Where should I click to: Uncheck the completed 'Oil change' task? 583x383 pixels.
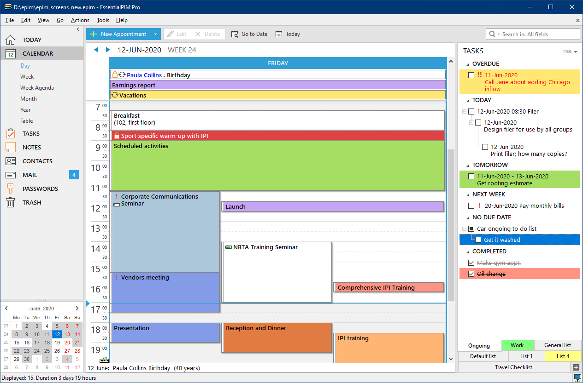click(471, 274)
